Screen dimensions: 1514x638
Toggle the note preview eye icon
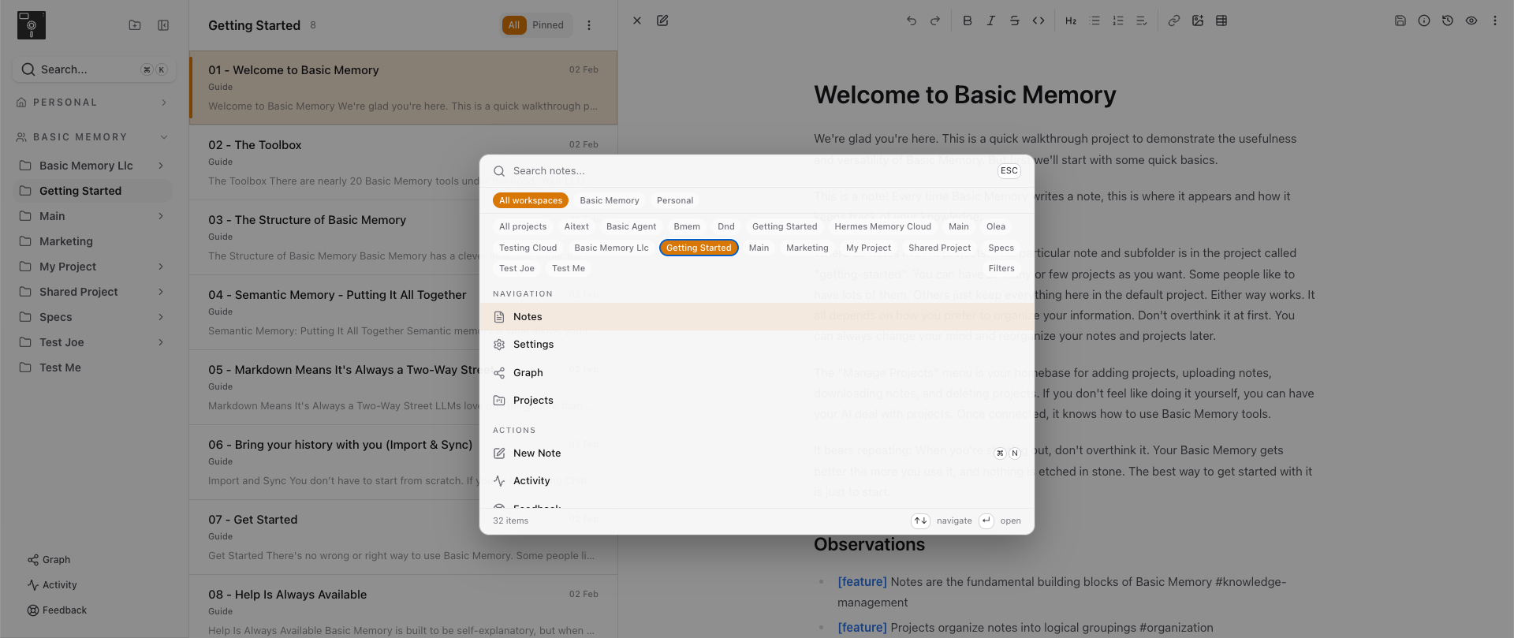point(1471,21)
